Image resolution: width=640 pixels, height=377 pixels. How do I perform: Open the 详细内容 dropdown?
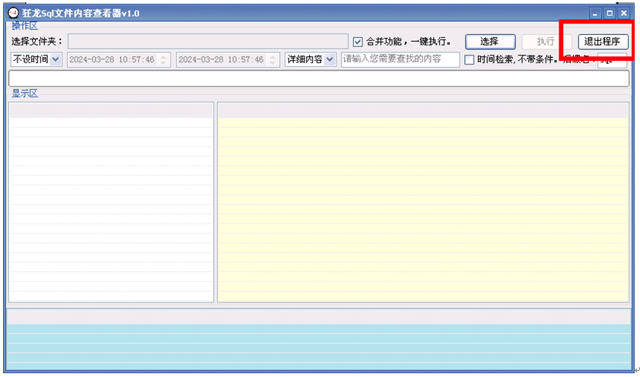[x=310, y=59]
